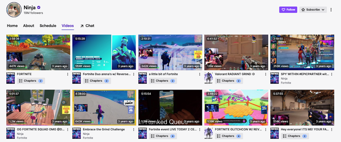Open options for FORTNITE GLITCHCON video

(266, 130)
